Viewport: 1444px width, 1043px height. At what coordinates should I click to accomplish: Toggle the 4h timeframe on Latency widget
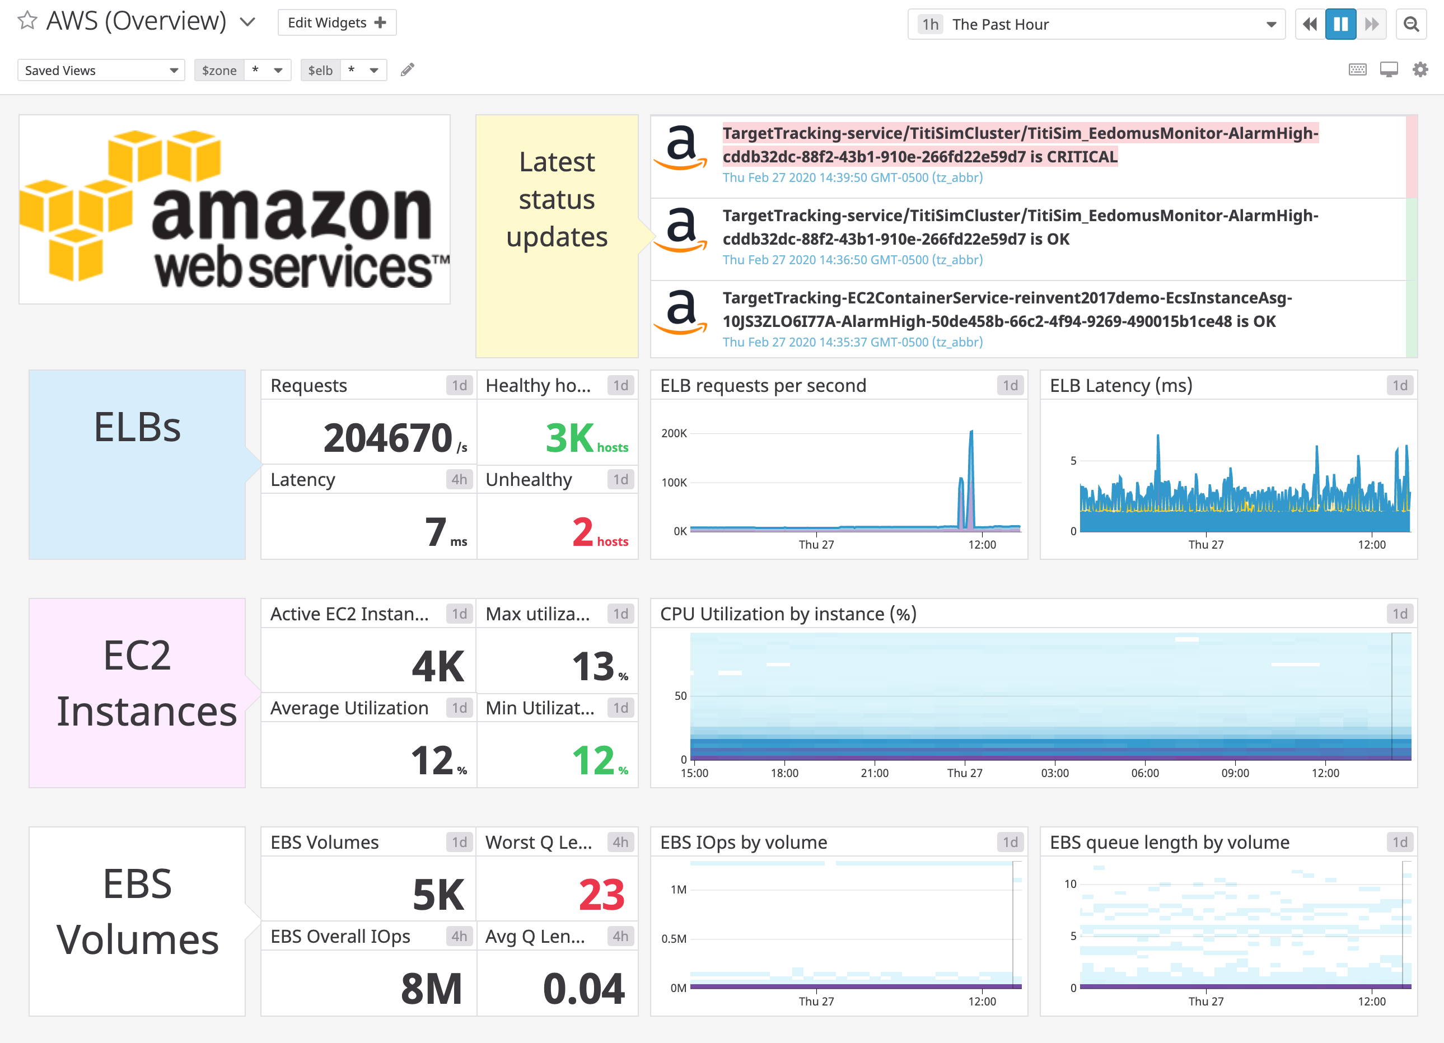(x=459, y=479)
